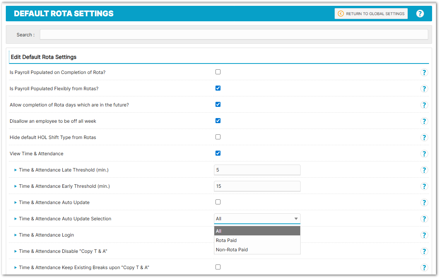Click Return to Global Settings button
Screen dimensions: 441x278
(x=371, y=14)
